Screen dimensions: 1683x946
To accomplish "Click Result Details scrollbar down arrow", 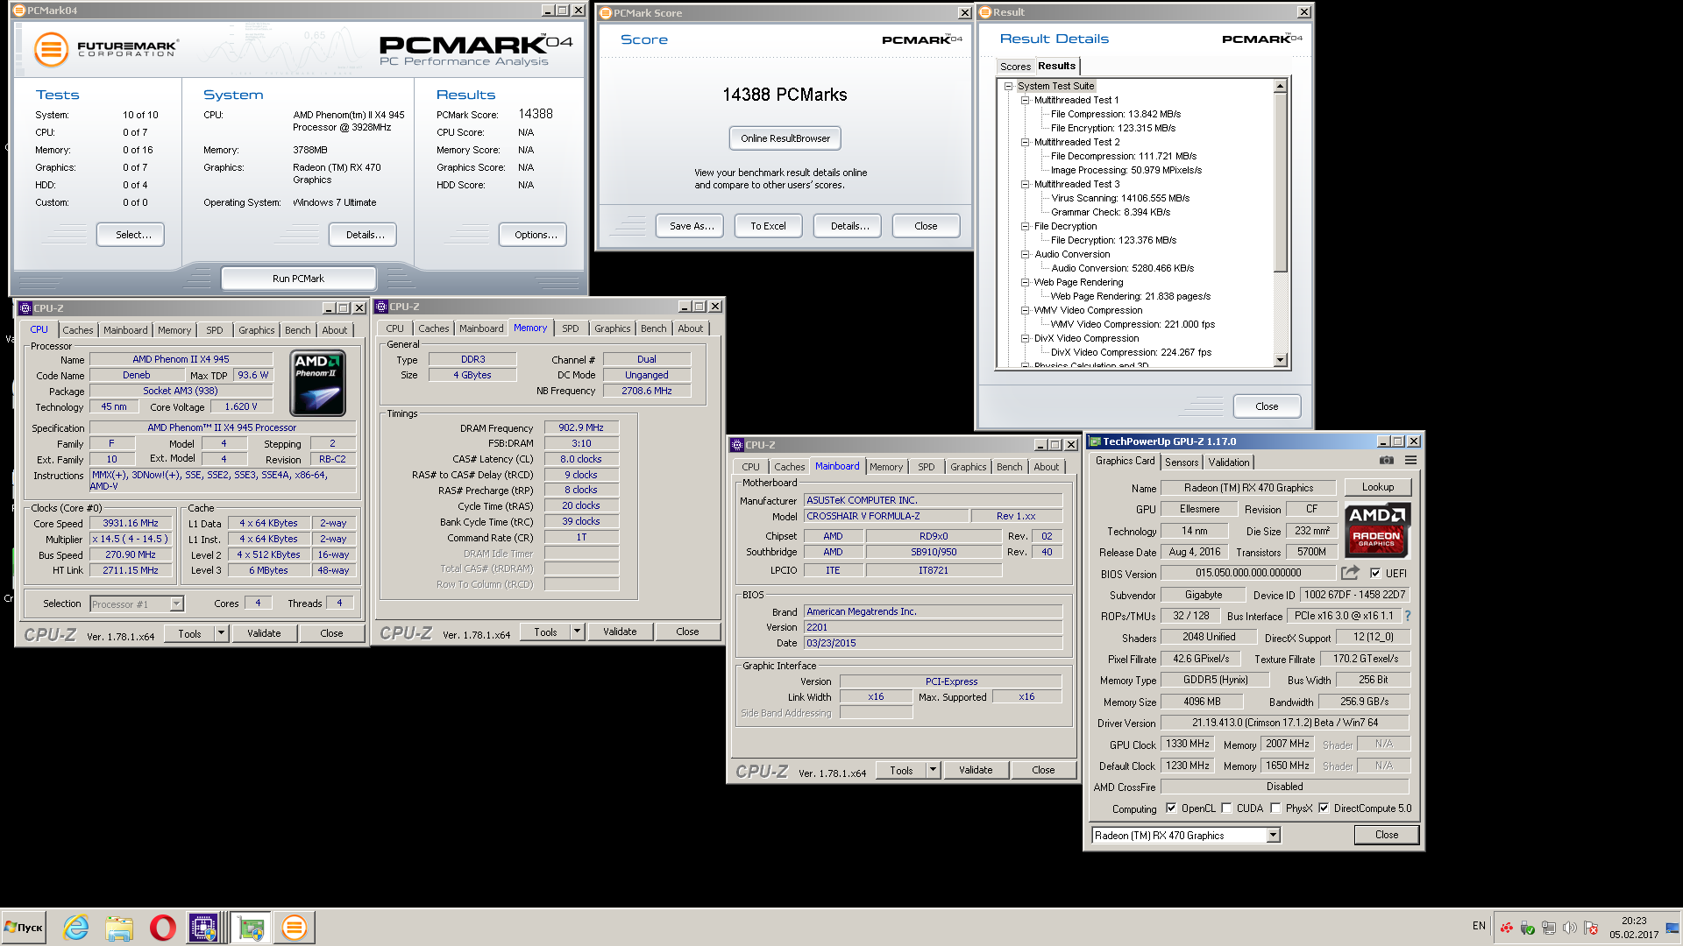I will [1281, 360].
